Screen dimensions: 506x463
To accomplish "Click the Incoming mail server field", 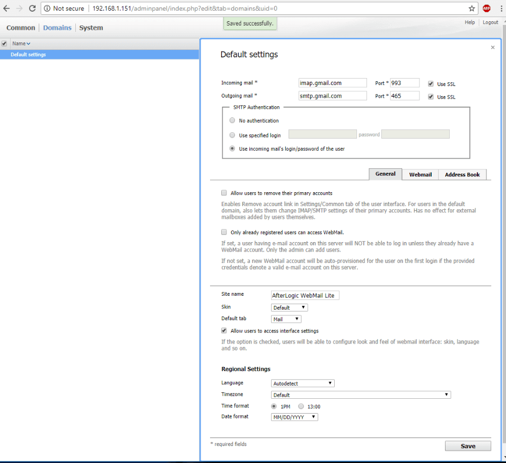I will point(333,83).
